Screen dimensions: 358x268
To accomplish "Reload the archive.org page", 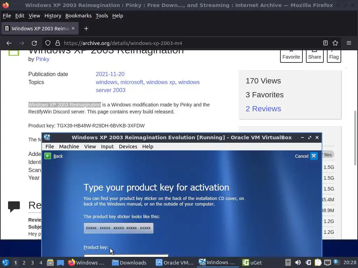I will [x=34, y=43].
